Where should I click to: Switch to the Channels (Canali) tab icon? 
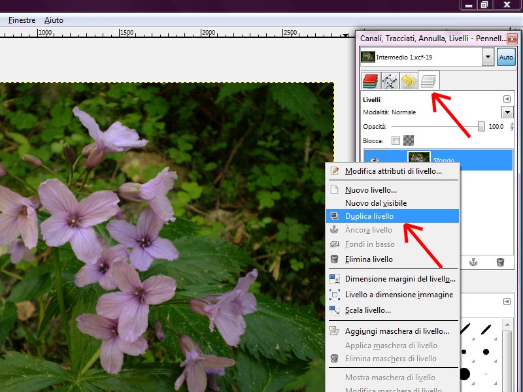click(x=371, y=81)
